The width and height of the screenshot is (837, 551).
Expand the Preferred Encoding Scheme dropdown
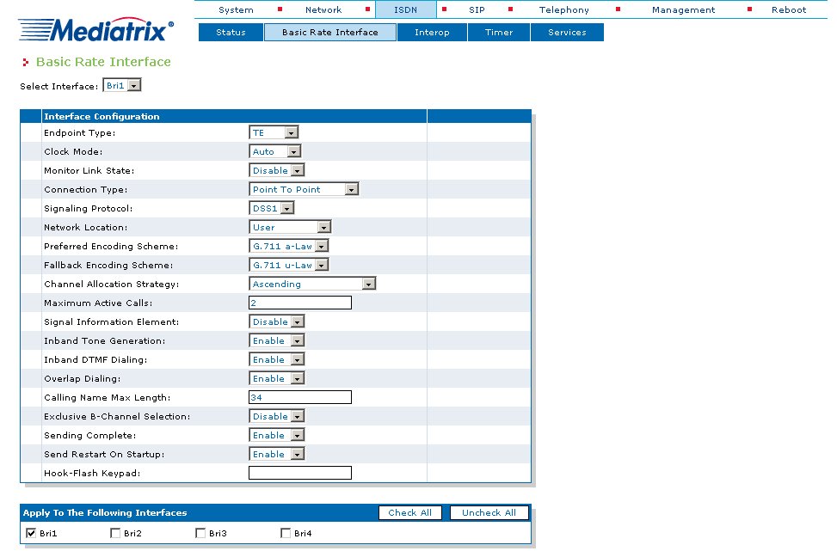click(288, 246)
